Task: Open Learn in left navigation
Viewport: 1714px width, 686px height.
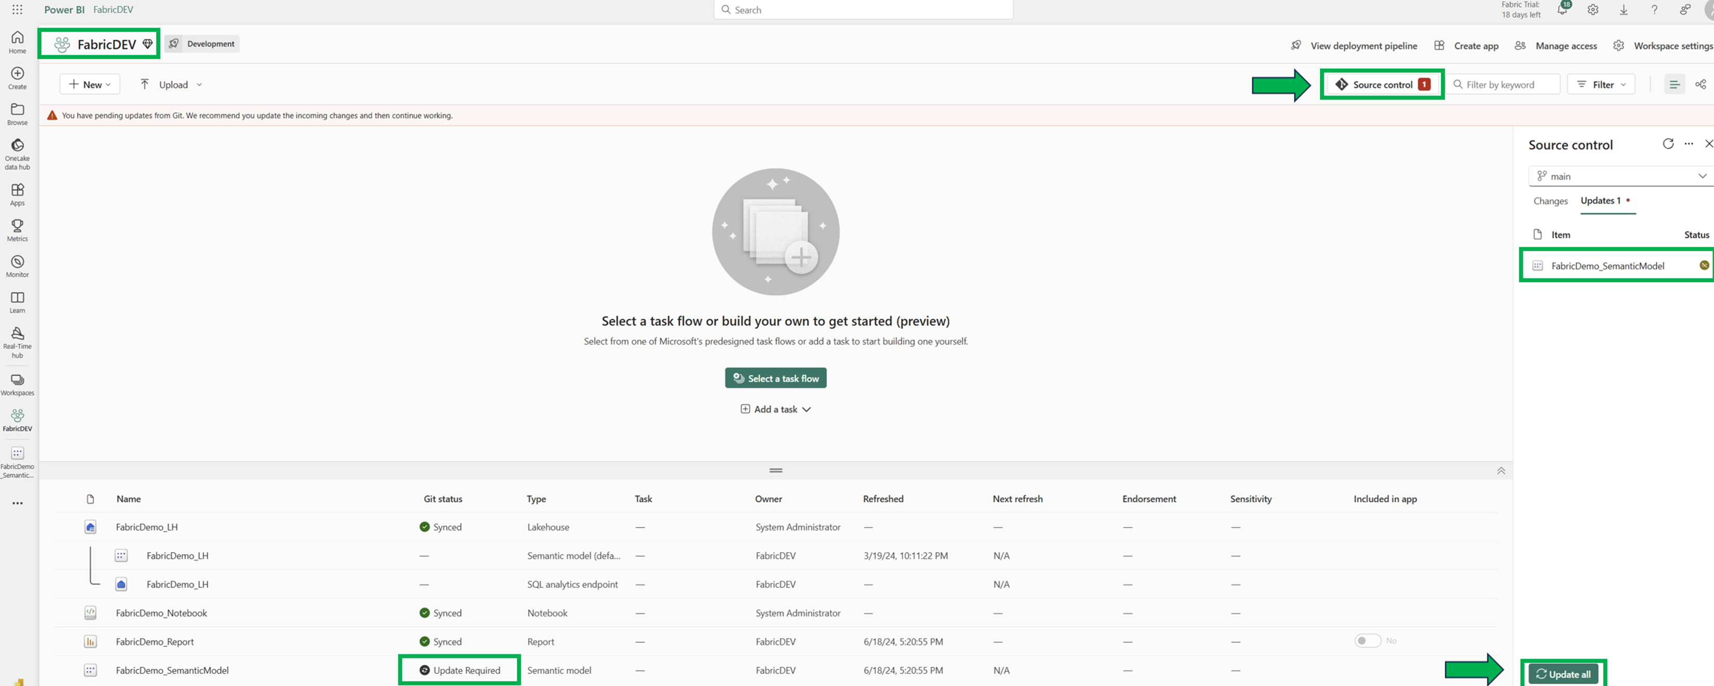Action: pos(17,303)
